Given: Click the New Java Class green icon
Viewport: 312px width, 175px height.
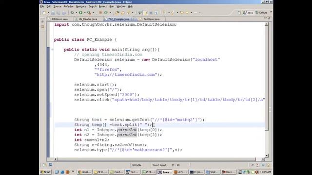Looking at the screenshot, I should [106, 13].
